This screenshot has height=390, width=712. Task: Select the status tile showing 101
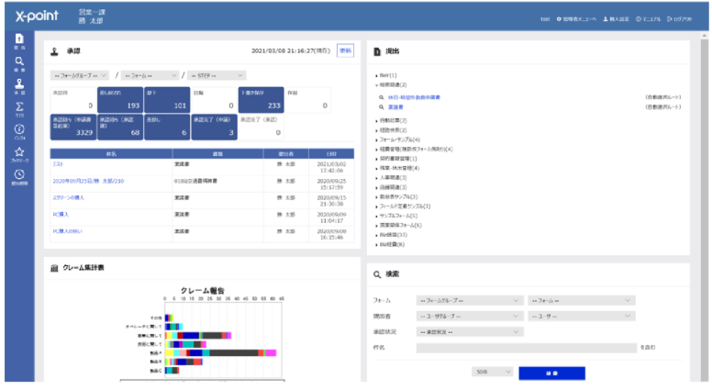point(167,100)
